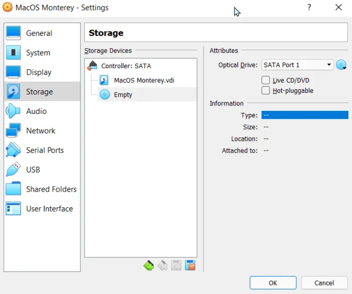
Task: Enable the Live CD/DVD checkbox
Action: click(x=266, y=80)
